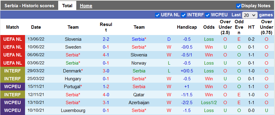This screenshot has width=275, height=115.
Task: Switch to the Home tab
Action: point(86,6)
